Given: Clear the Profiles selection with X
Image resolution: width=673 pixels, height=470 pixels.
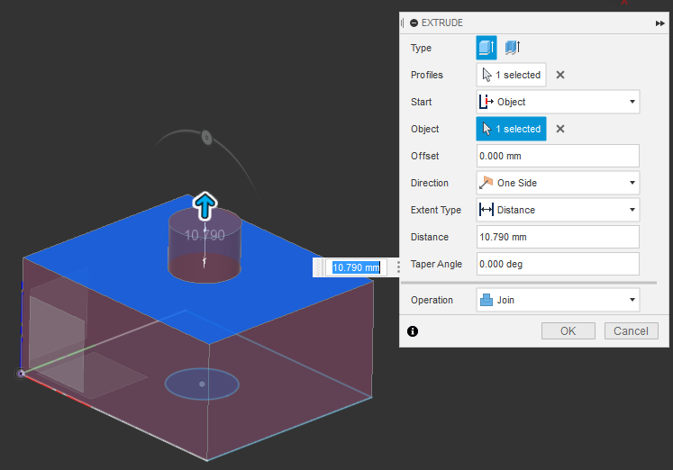Looking at the screenshot, I should [560, 75].
